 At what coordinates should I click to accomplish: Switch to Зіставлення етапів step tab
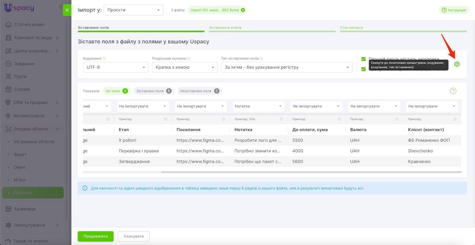[225, 28]
